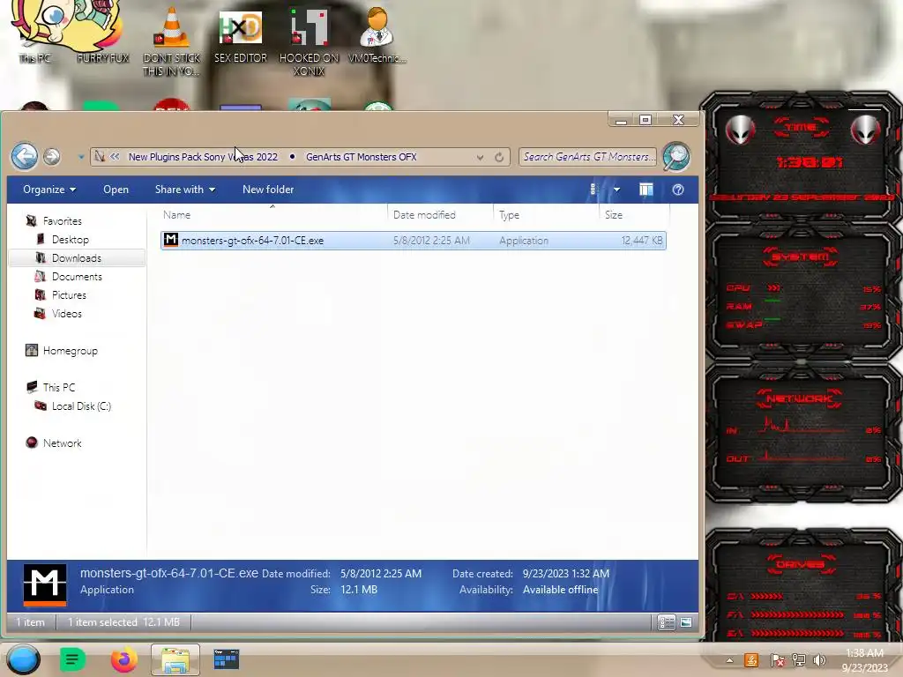Open Downloads in navigation pane
The height and width of the screenshot is (677, 903).
coord(76,258)
